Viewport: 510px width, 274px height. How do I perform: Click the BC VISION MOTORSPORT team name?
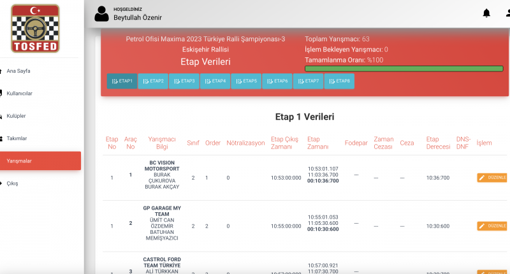click(162, 166)
